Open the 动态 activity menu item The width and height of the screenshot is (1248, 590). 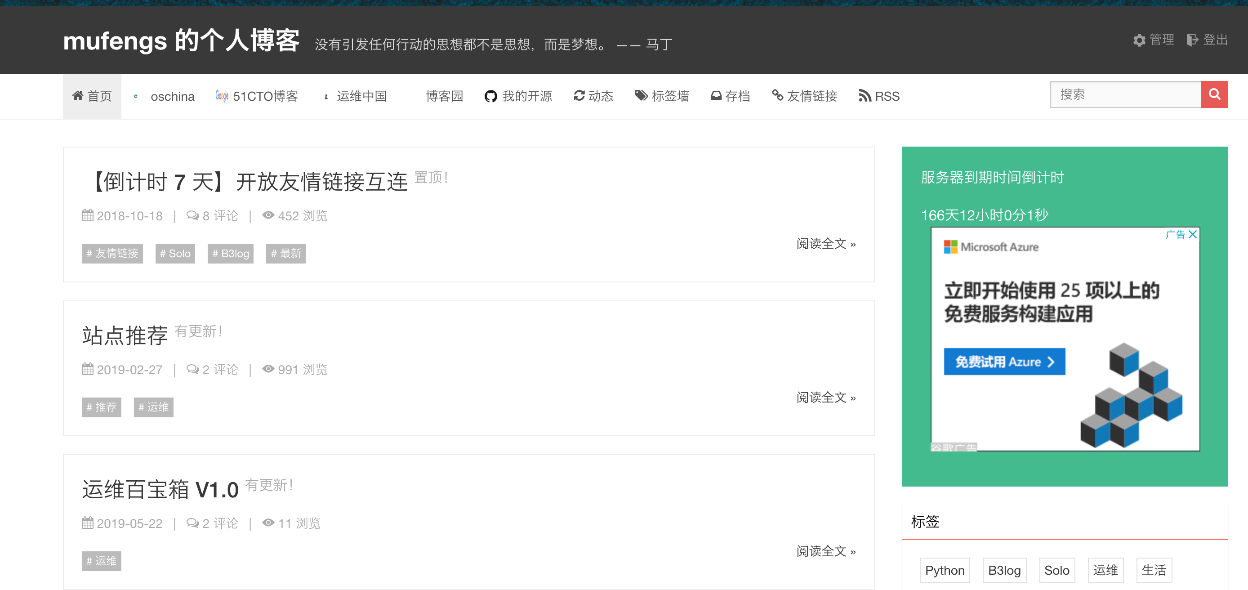593,96
